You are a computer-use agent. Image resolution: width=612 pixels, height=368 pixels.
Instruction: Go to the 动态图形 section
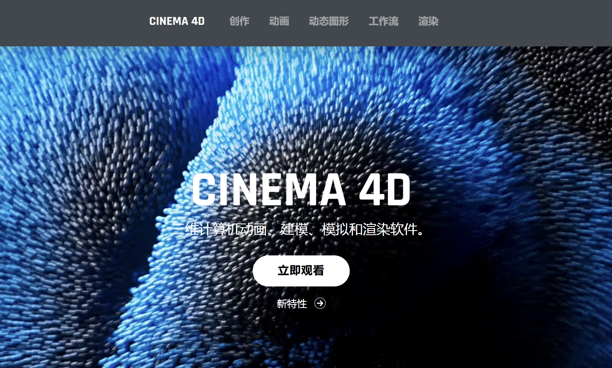(329, 21)
